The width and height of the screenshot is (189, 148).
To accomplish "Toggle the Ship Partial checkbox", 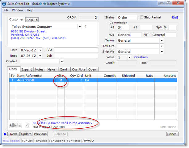I will pyautogui.click(x=142, y=18).
